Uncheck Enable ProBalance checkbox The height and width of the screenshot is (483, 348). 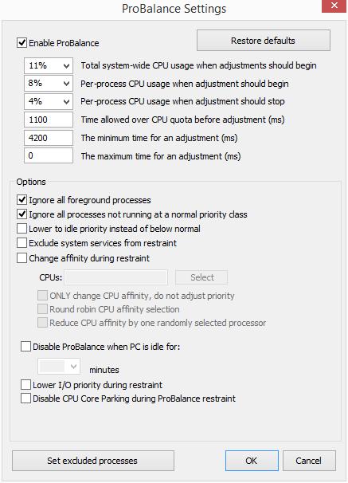pos(22,43)
